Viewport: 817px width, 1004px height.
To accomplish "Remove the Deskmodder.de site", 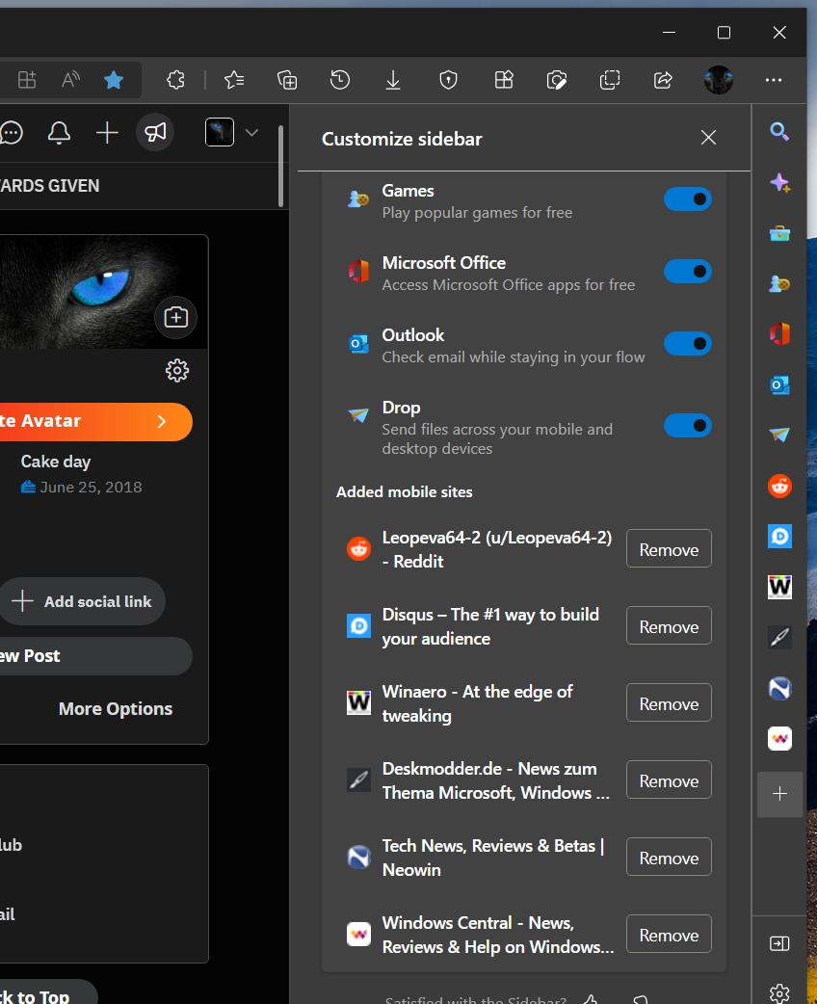I will point(669,779).
